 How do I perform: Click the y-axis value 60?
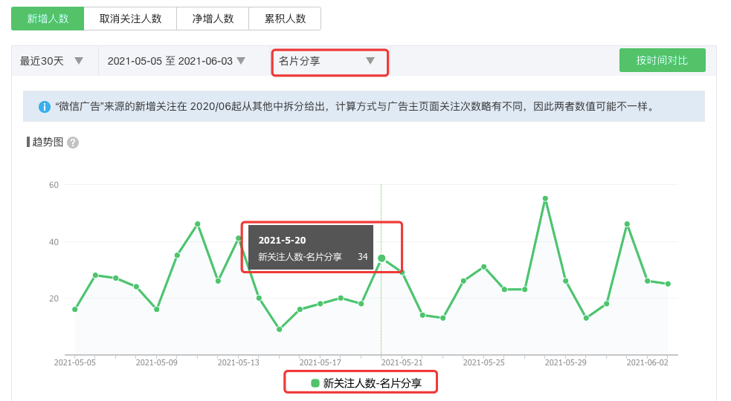pyautogui.click(x=54, y=185)
